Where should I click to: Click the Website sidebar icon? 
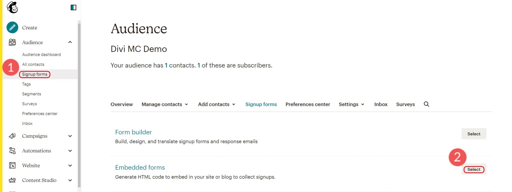click(12, 165)
